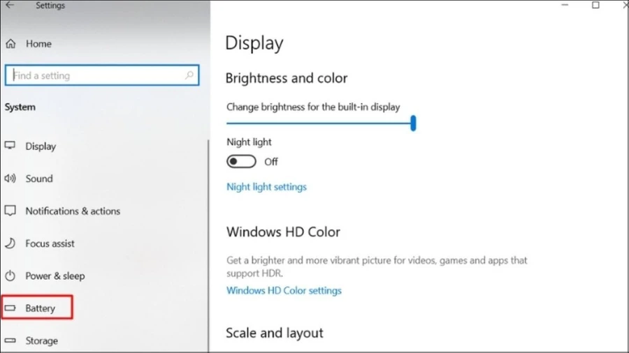
Task: Click the System category label in sidebar
Action: pyautogui.click(x=20, y=107)
